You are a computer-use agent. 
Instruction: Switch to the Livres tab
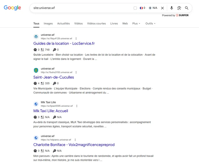click(114, 23)
